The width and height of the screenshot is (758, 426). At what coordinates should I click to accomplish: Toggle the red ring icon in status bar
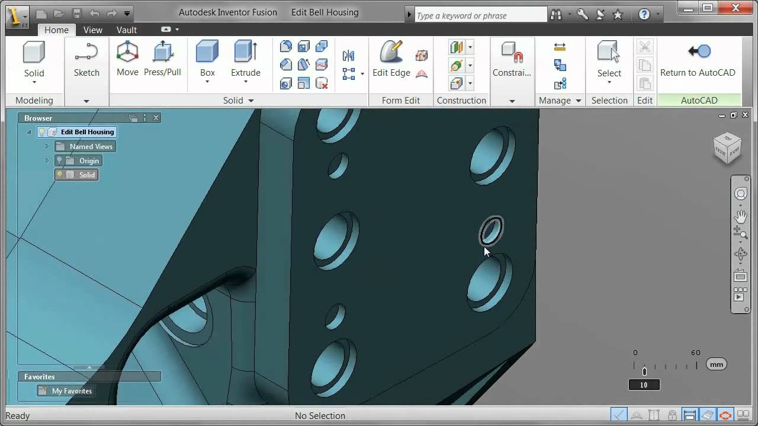coord(725,415)
